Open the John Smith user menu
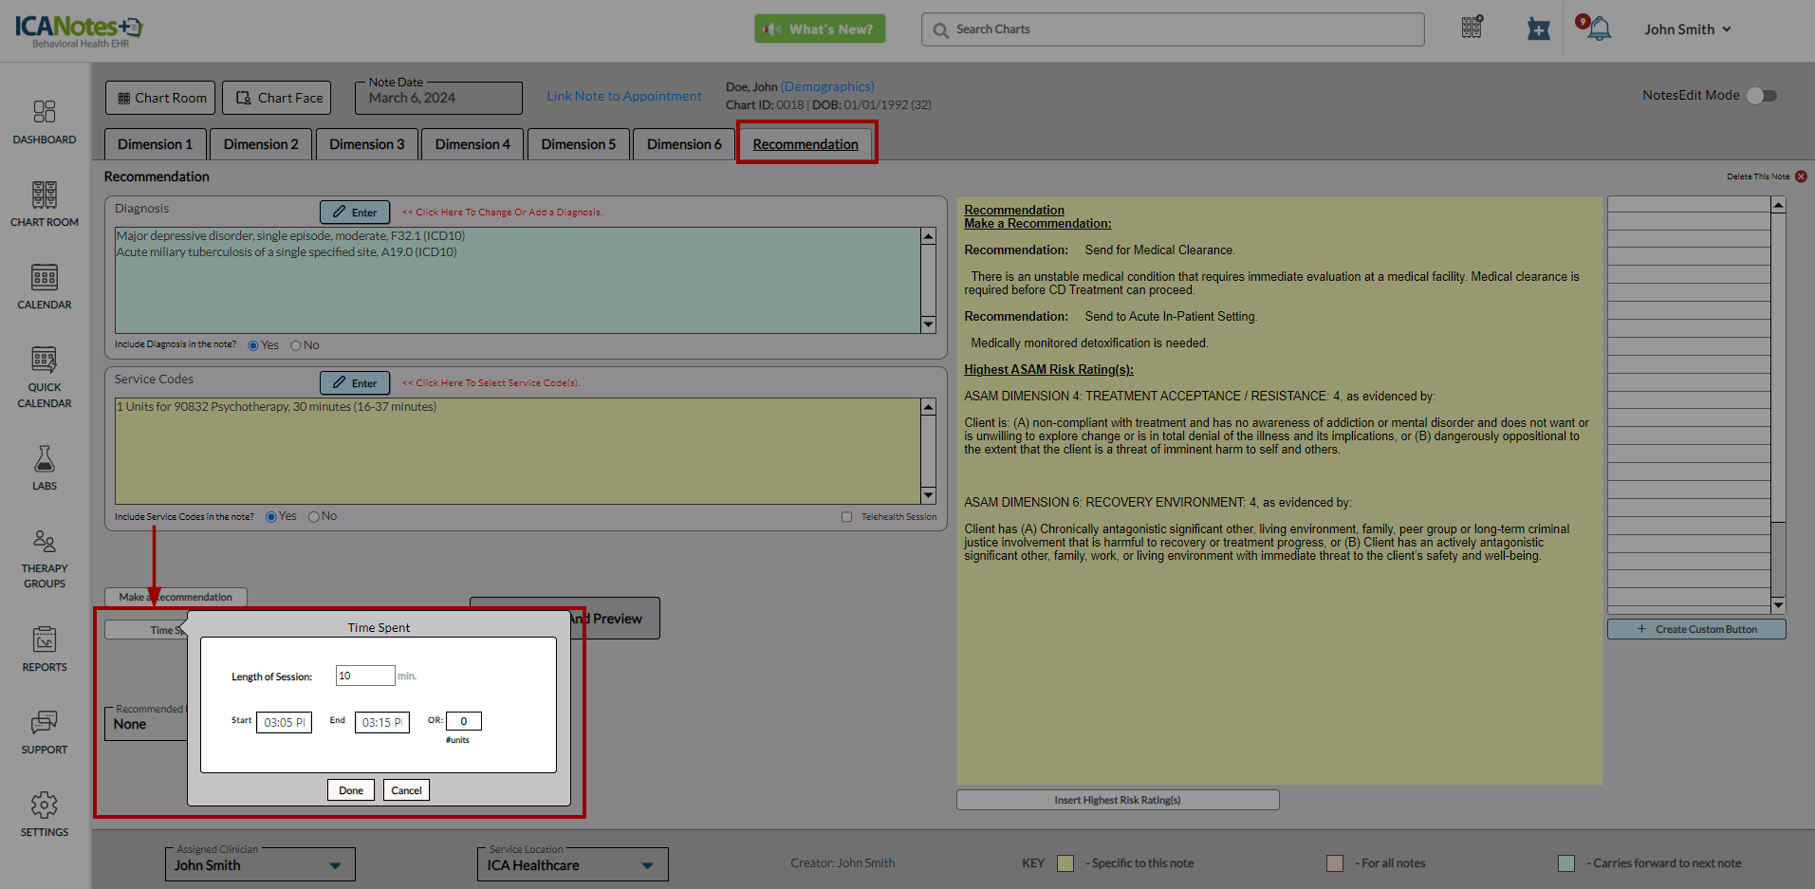Viewport: 1815px width, 889px height. 1687,29
